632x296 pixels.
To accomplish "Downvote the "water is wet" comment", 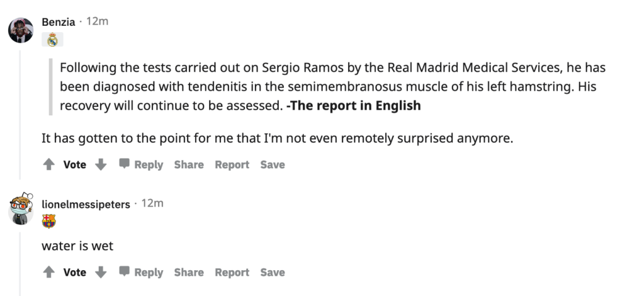I will click(x=101, y=273).
